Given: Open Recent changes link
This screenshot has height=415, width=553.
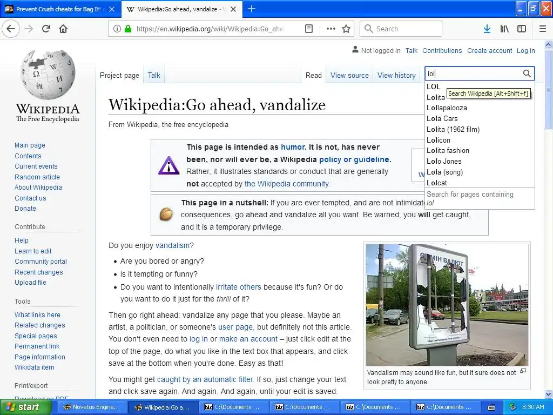Looking at the screenshot, I should tap(39, 272).
